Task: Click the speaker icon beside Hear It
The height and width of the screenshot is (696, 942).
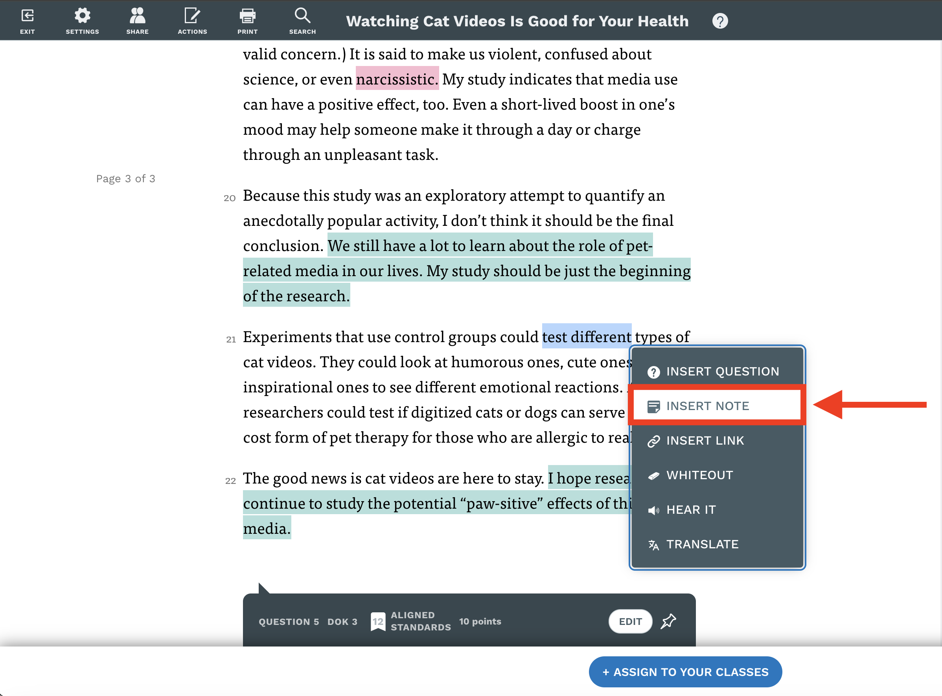Action: [653, 510]
